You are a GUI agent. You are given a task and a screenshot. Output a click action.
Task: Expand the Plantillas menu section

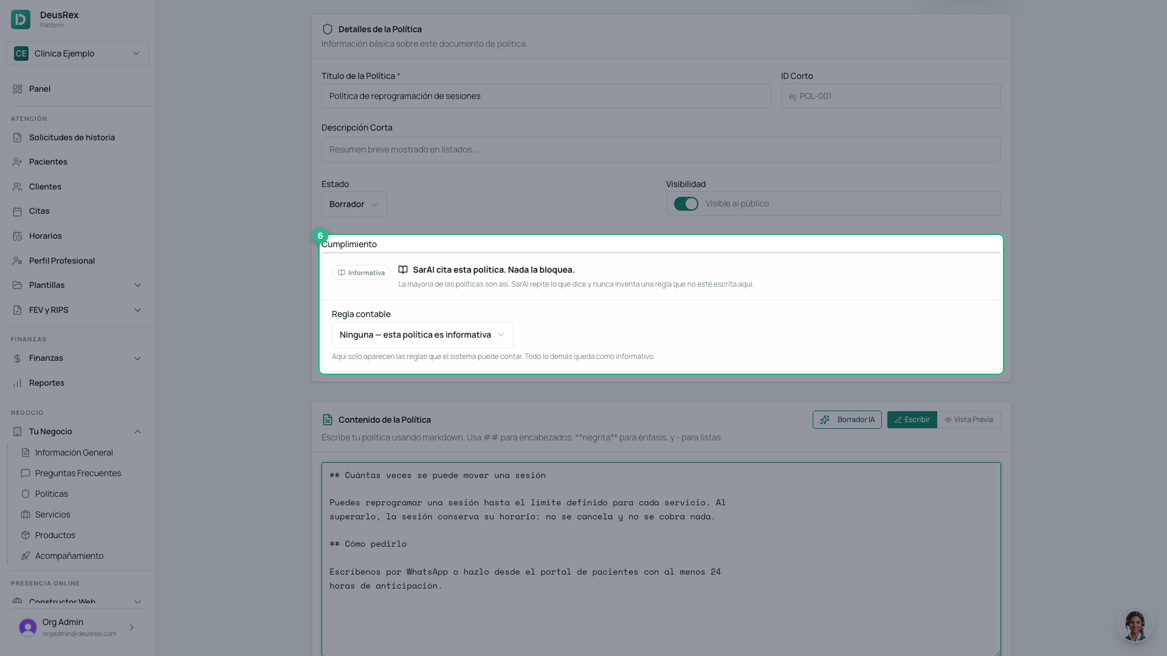(x=77, y=285)
